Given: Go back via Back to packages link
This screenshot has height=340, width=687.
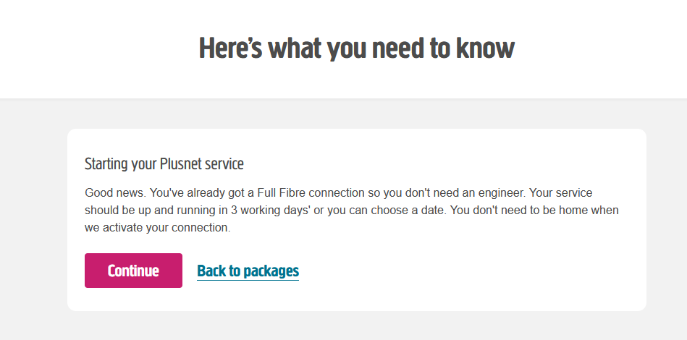Looking at the screenshot, I should pyautogui.click(x=248, y=271).
